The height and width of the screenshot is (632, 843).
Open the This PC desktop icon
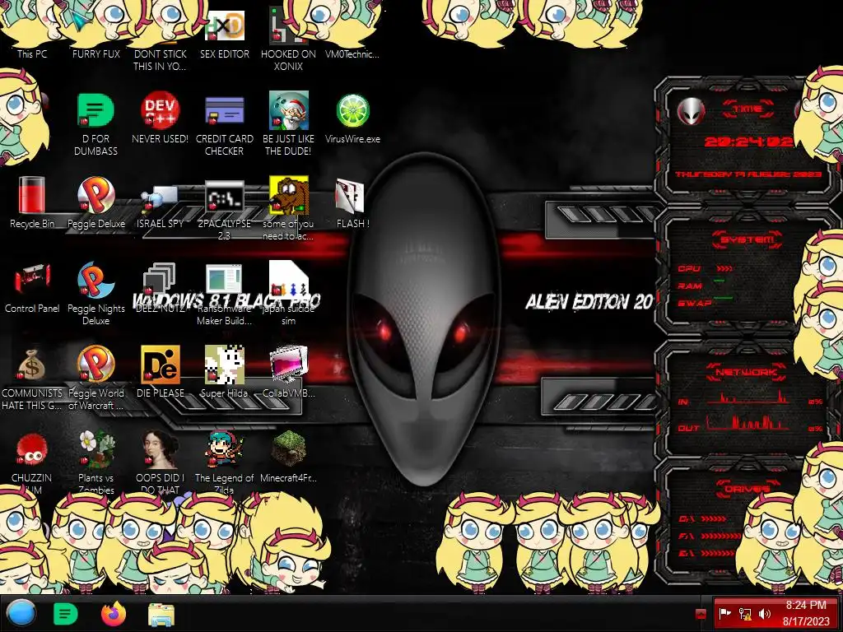[32, 31]
